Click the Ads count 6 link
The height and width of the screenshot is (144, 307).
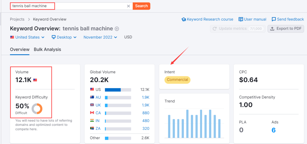[x=273, y=130]
